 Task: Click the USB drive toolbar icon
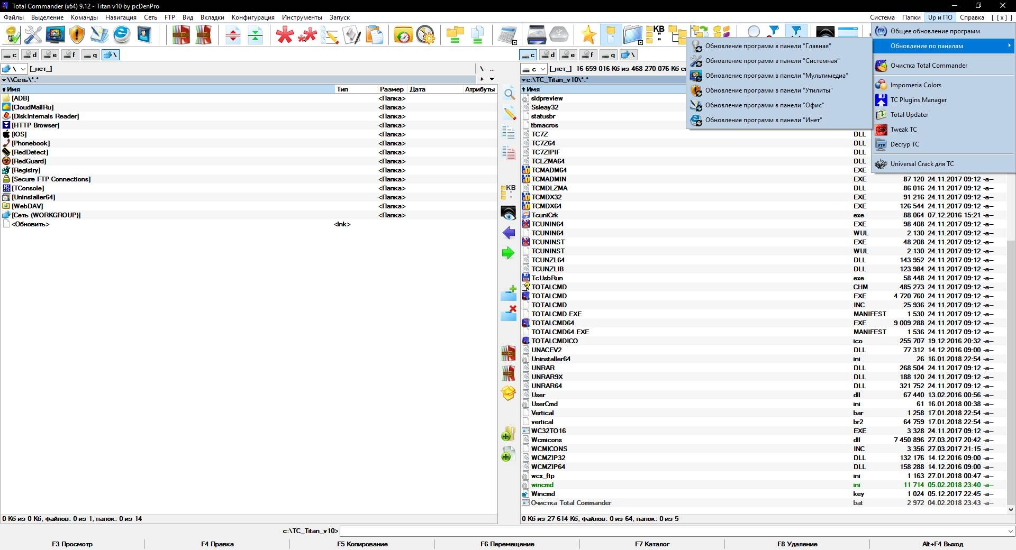coord(559,35)
